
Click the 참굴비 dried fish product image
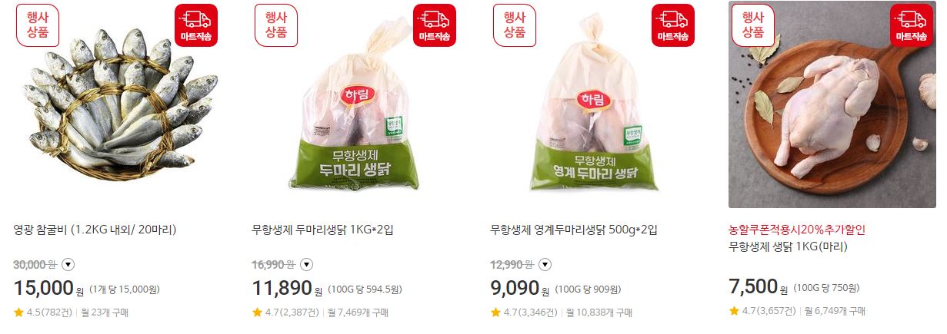117,104
